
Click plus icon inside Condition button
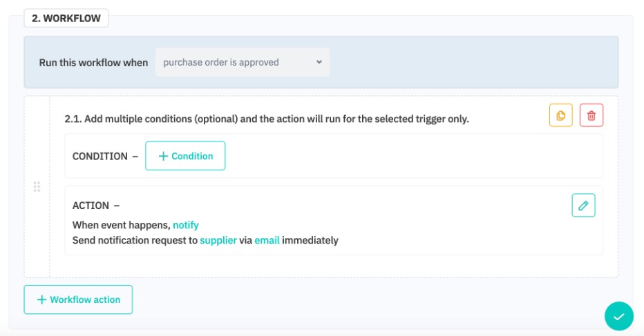[163, 156]
